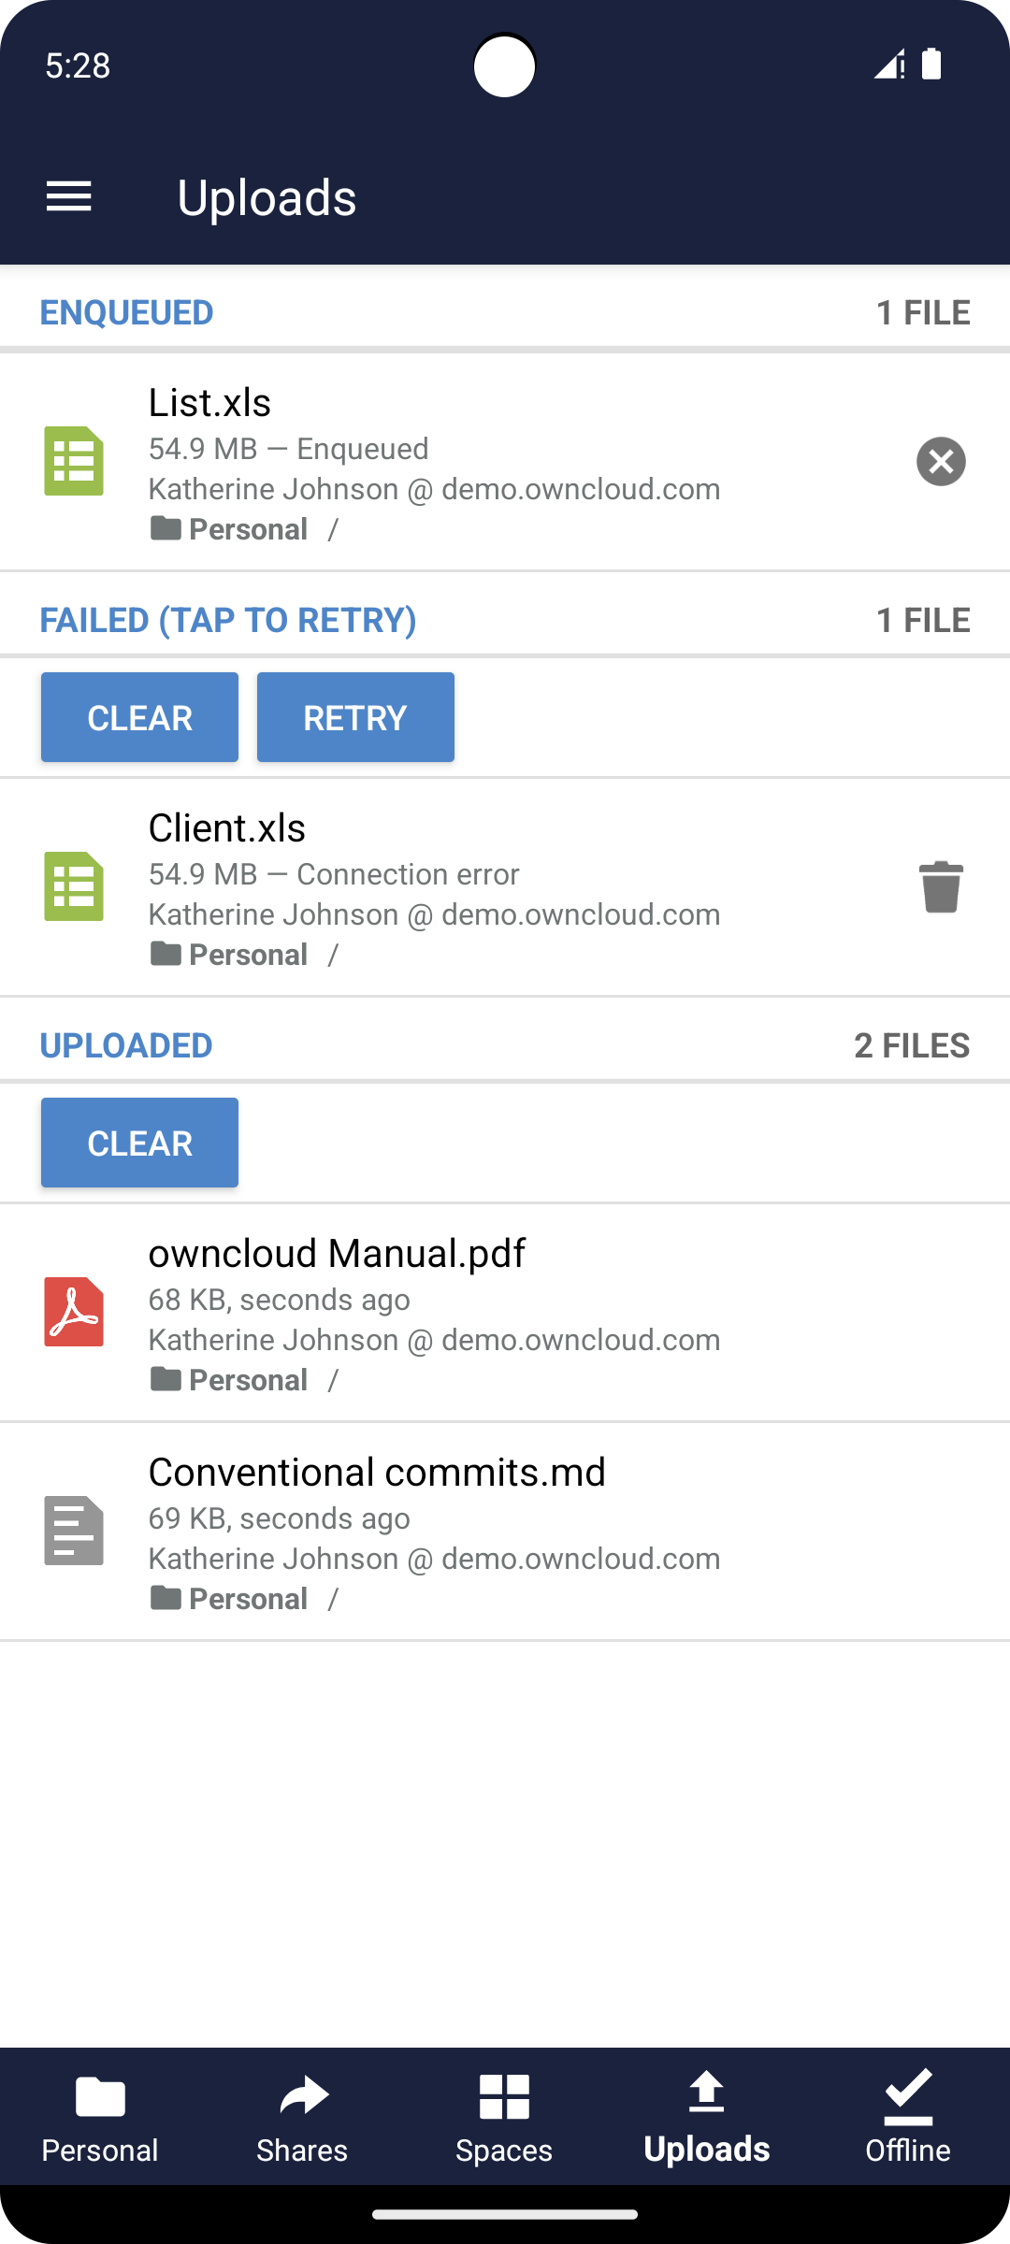Select the Uploads tab

click(x=707, y=2117)
